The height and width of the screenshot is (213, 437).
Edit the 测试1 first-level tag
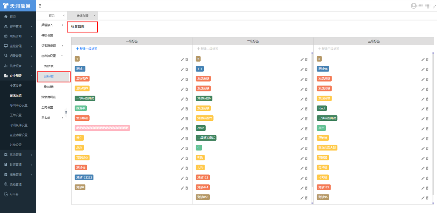(x=183, y=69)
